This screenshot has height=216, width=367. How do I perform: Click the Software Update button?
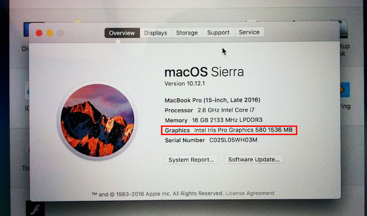254,159
